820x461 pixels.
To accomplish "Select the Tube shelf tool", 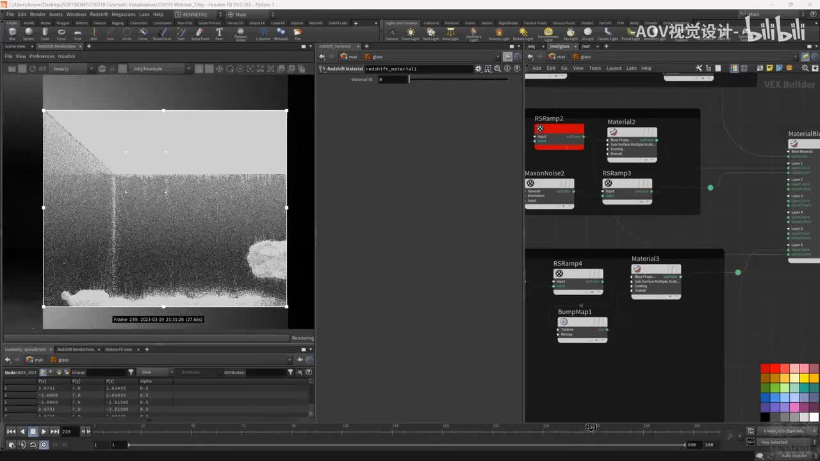I will click(x=45, y=33).
